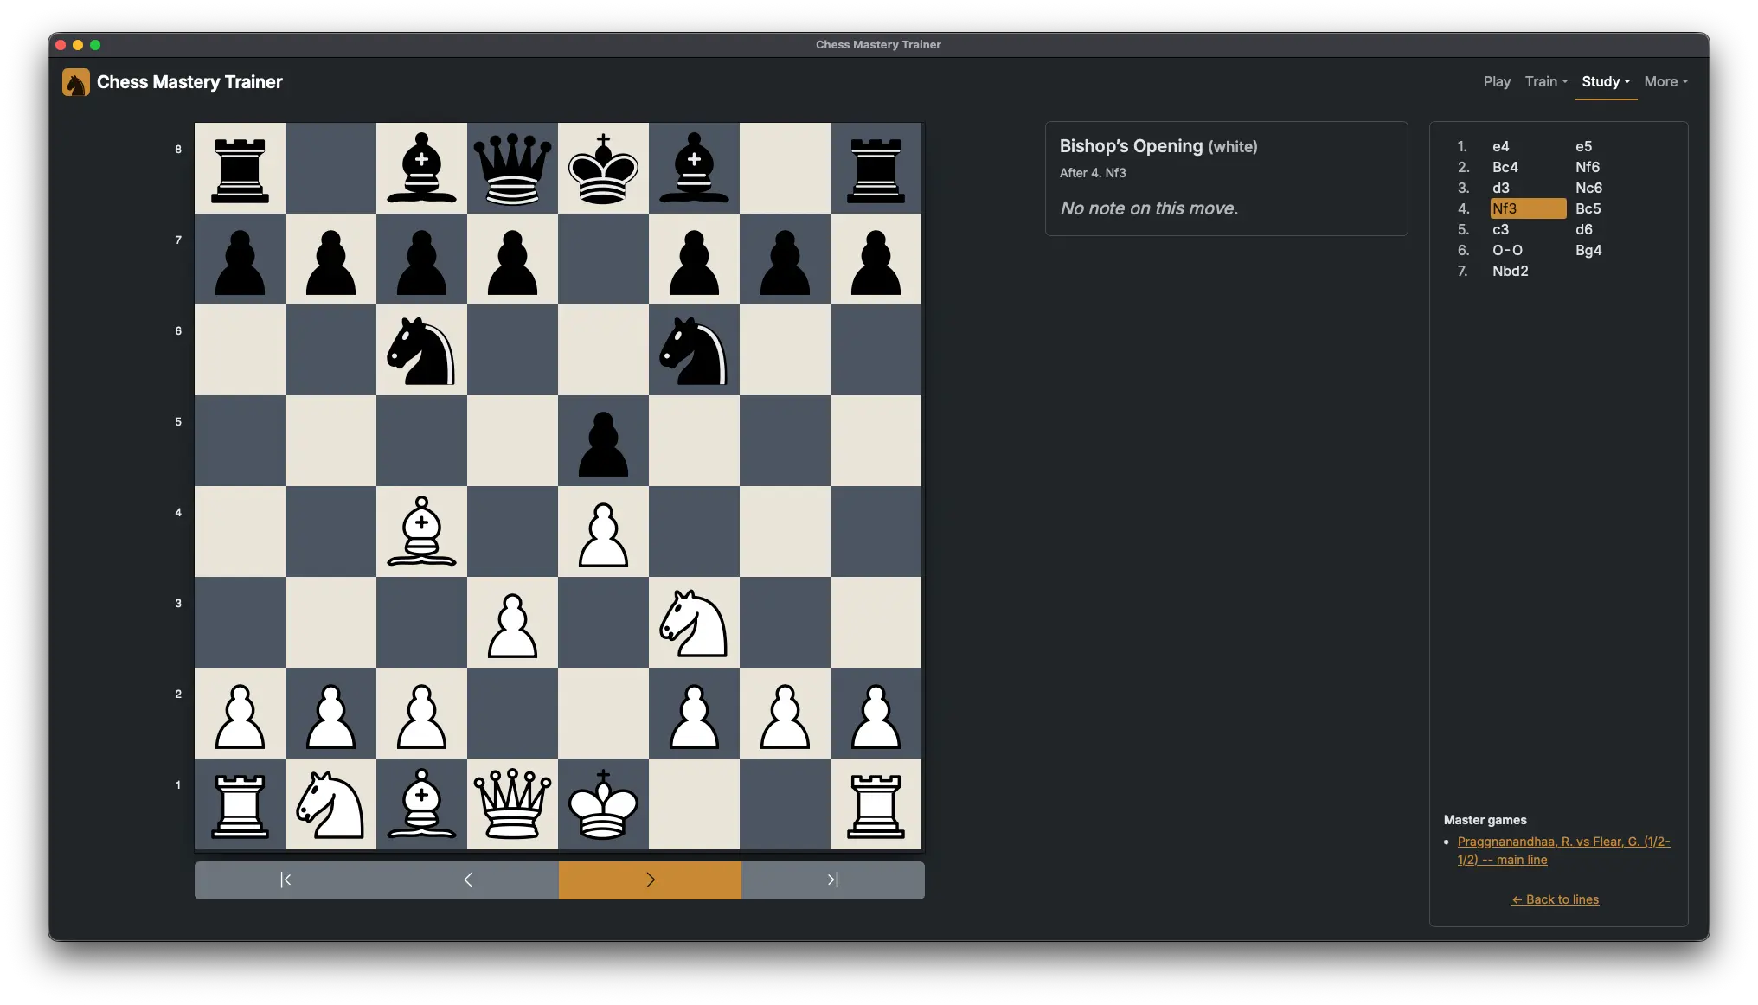The image size is (1758, 1005).
Task: Click the white king on e1
Action: point(603,803)
